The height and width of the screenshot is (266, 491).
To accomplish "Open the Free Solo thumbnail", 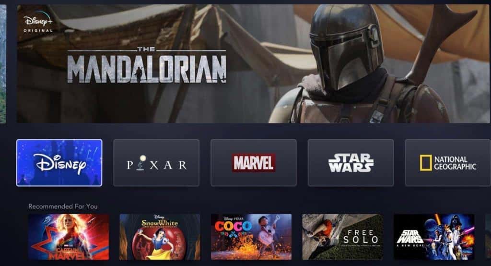I will tap(342, 237).
